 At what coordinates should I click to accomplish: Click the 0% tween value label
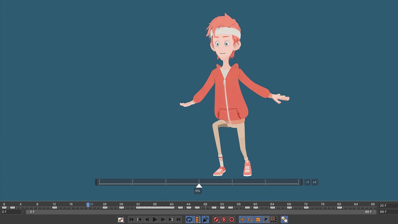pyautogui.click(x=198, y=191)
